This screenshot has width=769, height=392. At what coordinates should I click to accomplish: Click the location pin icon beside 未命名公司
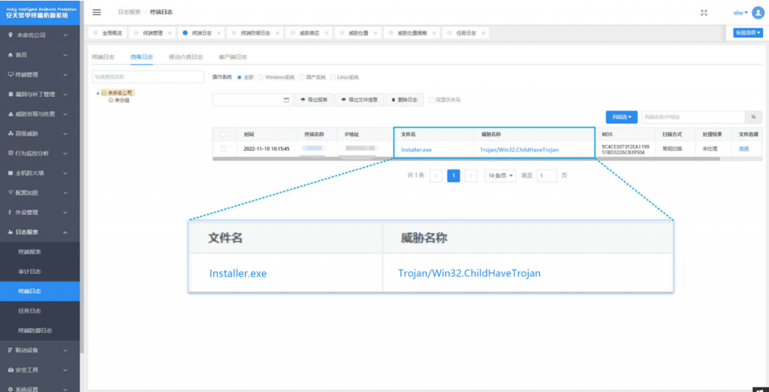click(x=11, y=35)
